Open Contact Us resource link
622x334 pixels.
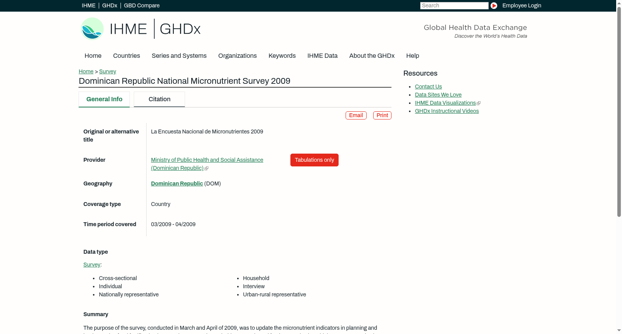pos(428,87)
